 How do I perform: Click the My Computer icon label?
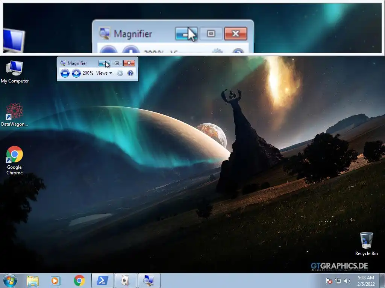[x=15, y=81]
